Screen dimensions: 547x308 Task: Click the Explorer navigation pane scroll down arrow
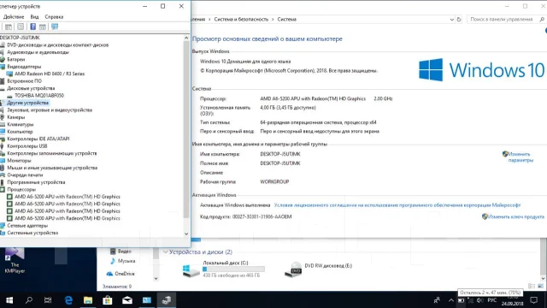pos(156,279)
